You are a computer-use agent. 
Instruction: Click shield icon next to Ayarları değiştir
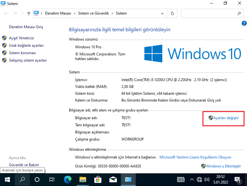[211, 118]
